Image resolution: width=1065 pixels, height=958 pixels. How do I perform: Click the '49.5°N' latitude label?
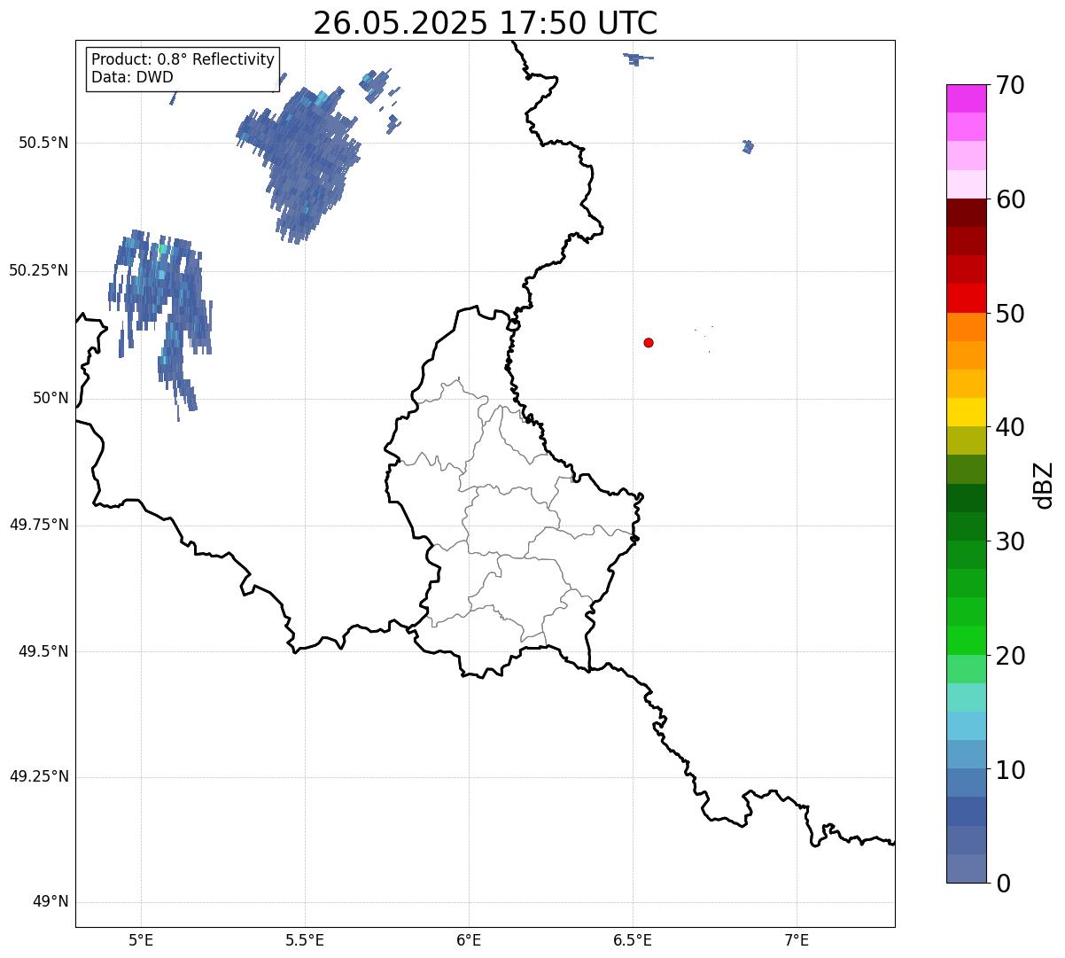(44, 651)
